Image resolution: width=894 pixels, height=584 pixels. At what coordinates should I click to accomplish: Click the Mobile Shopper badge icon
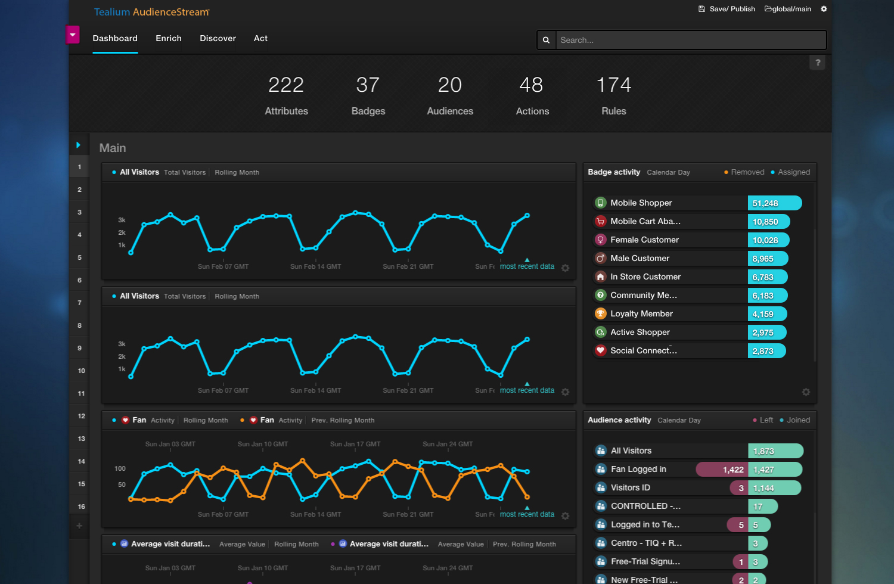[600, 203]
